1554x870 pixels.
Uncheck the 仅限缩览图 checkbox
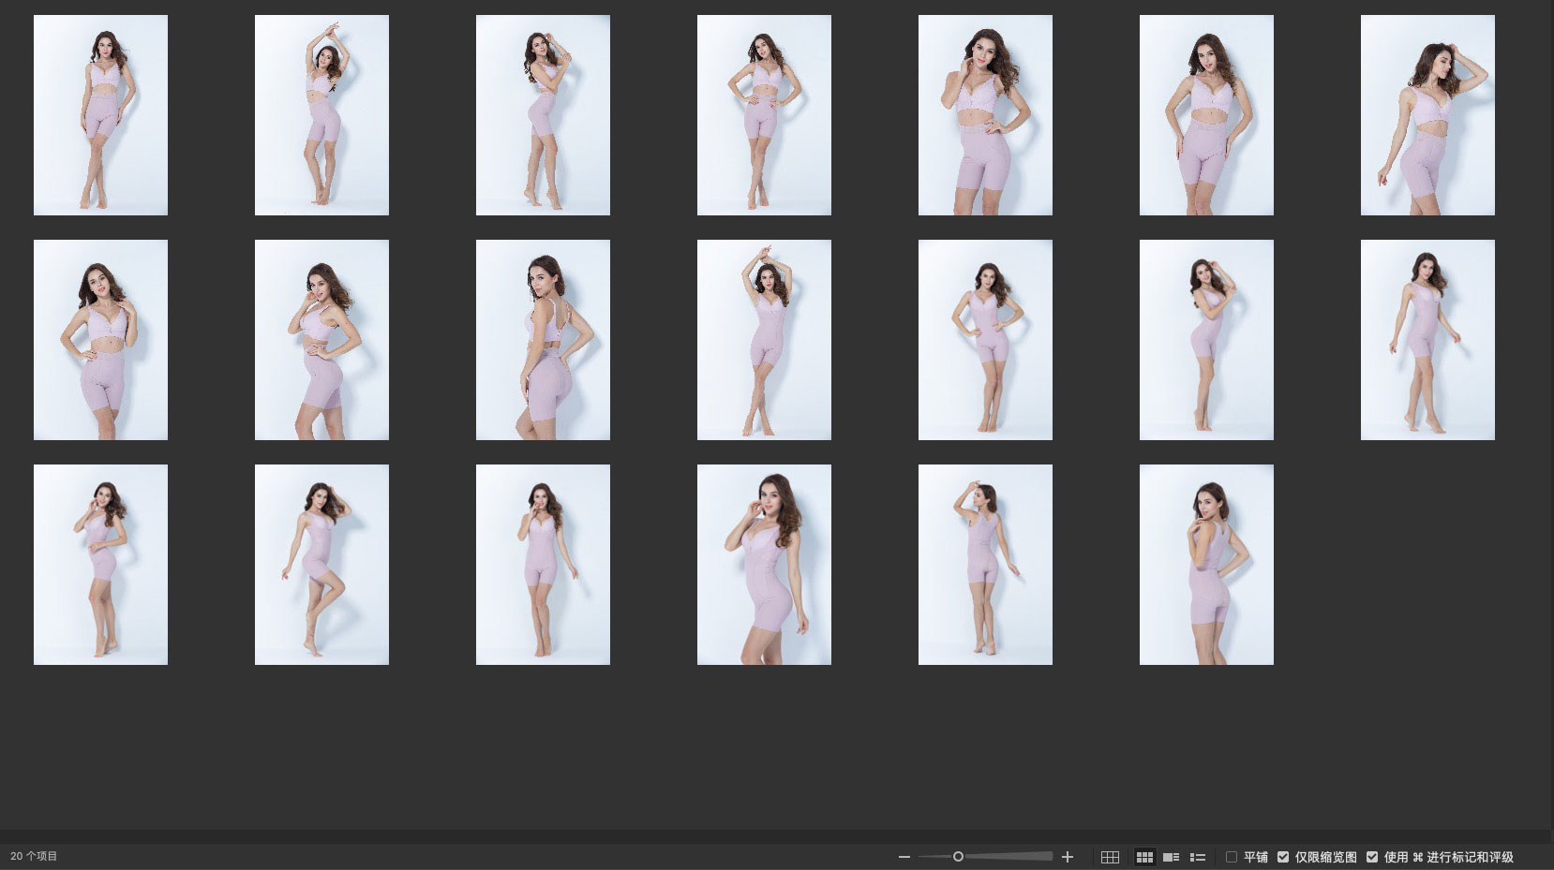click(1283, 857)
